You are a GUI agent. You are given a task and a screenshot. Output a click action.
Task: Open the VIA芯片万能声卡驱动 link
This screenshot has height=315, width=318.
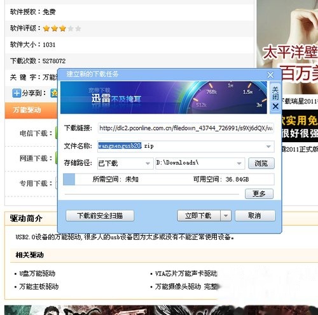(x=186, y=274)
